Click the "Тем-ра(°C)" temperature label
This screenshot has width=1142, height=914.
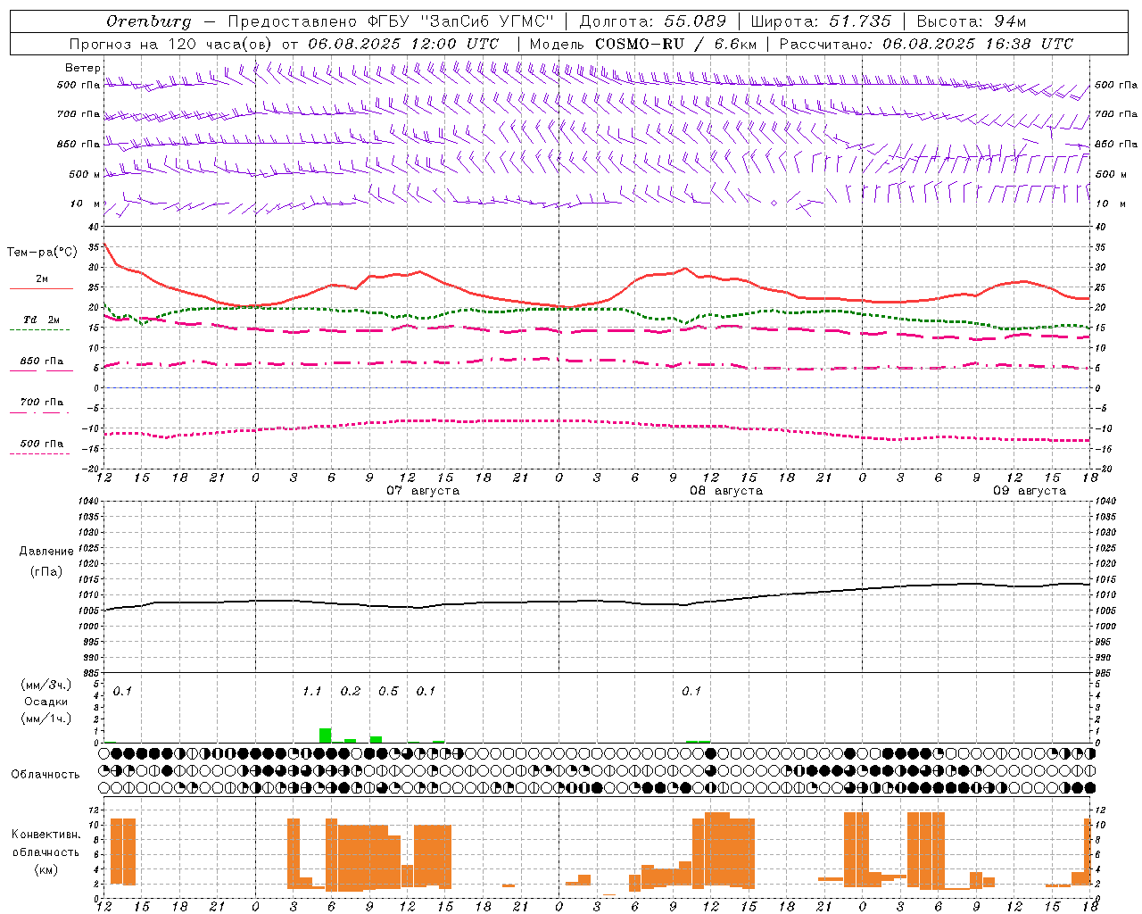[x=42, y=253]
